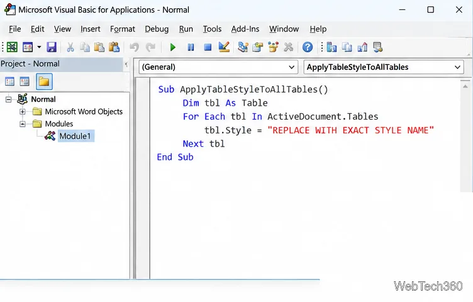This screenshot has height=302, width=473.
Task: Click the Break pause icon
Action: pos(191,47)
